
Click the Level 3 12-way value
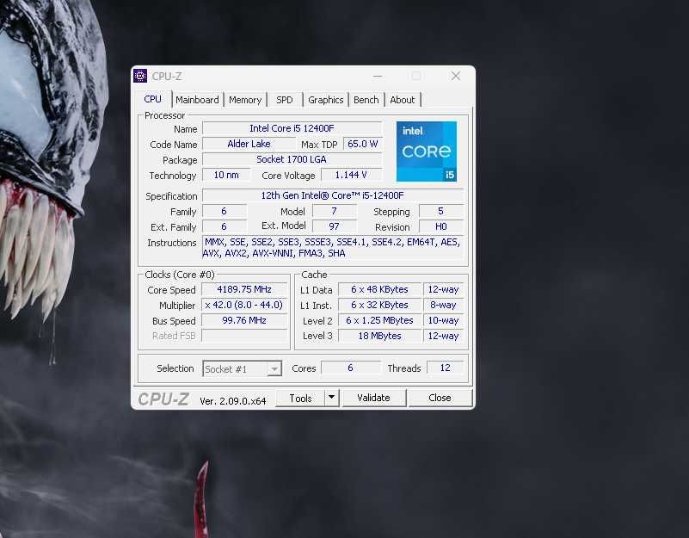(443, 336)
